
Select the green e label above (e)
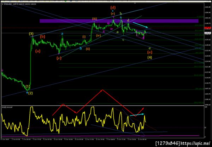tap(150, 48)
